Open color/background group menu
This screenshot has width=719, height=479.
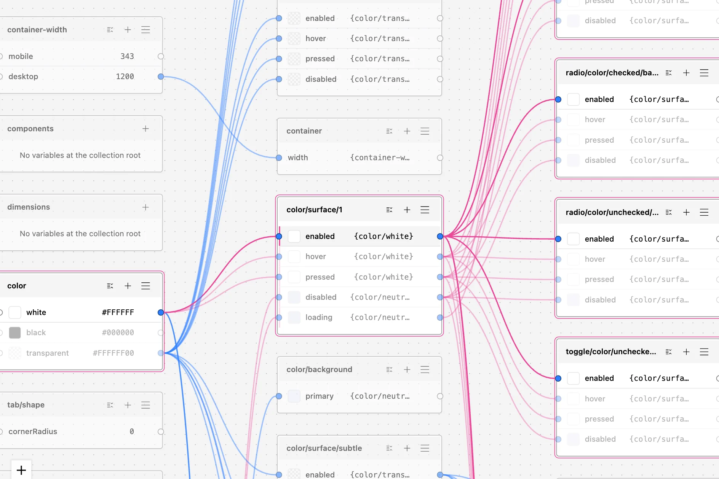pos(425,369)
